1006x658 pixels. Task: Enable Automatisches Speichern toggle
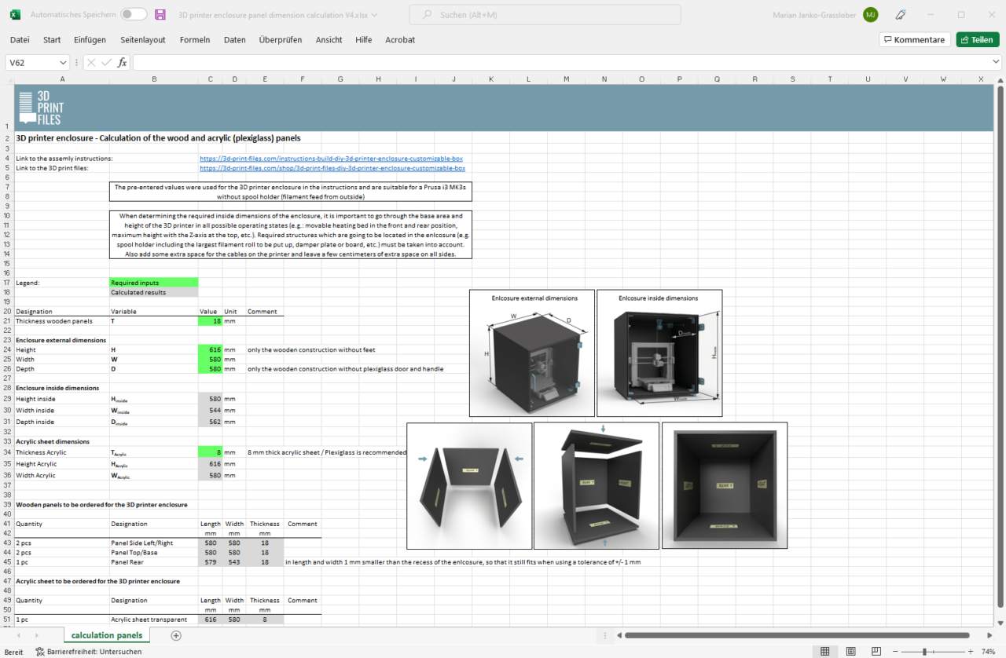(134, 14)
